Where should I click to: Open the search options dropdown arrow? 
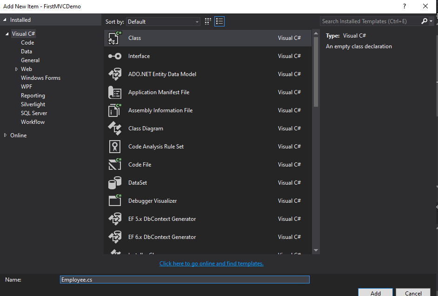[x=431, y=21]
